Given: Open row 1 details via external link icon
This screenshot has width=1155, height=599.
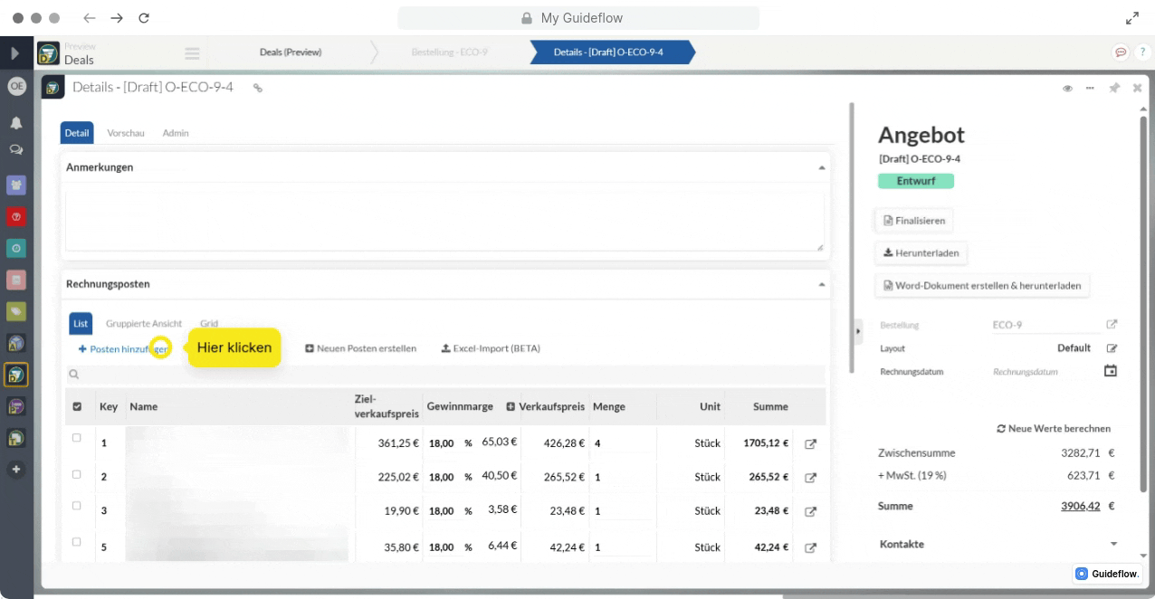Looking at the screenshot, I should (810, 444).
